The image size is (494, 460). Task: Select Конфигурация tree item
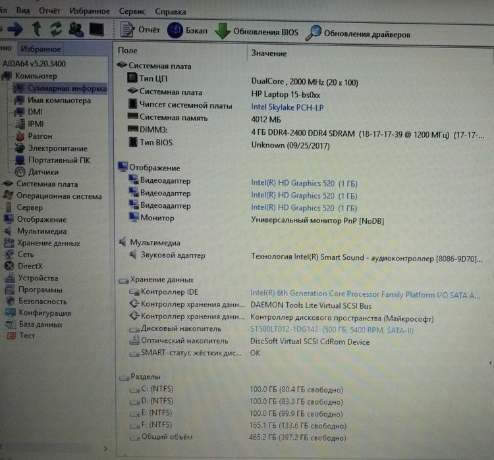pos(38,313)
